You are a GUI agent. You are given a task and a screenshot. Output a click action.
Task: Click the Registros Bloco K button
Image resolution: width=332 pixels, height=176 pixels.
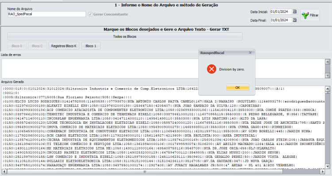pos(64,46)
